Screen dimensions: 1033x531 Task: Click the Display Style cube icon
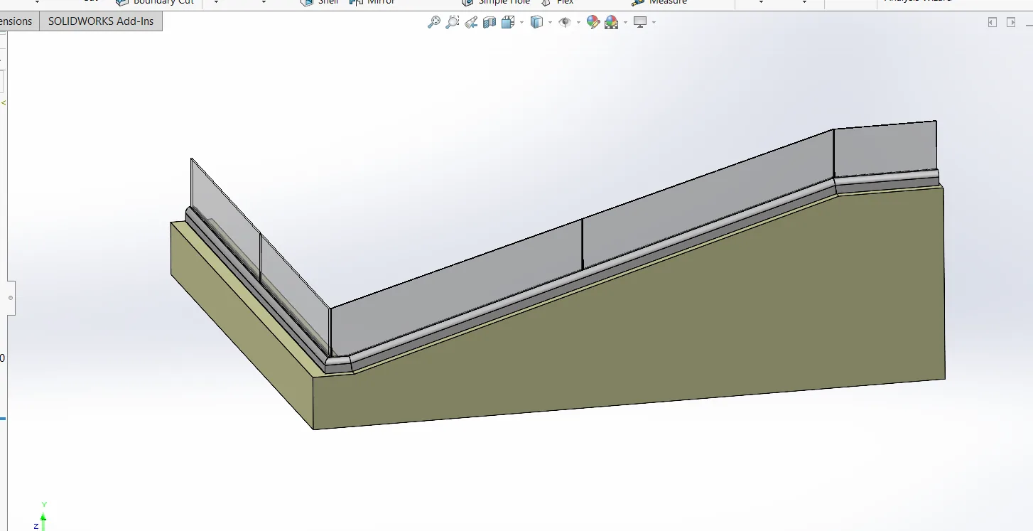click(537, 22)
